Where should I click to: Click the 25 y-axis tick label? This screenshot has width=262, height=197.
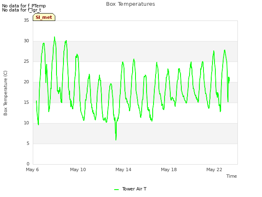pyautogui.click(x=26, y=61)
